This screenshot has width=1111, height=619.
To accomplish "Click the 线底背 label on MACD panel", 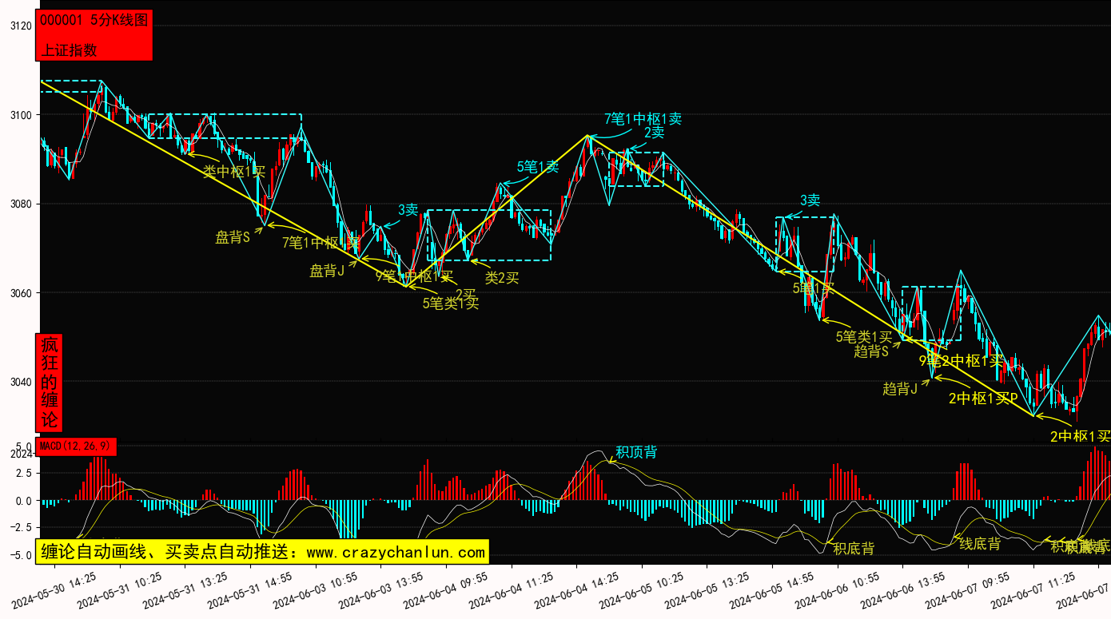I will (980, 544).
